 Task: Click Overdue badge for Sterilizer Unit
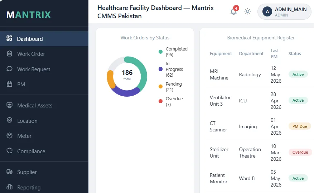coord(300,152)
